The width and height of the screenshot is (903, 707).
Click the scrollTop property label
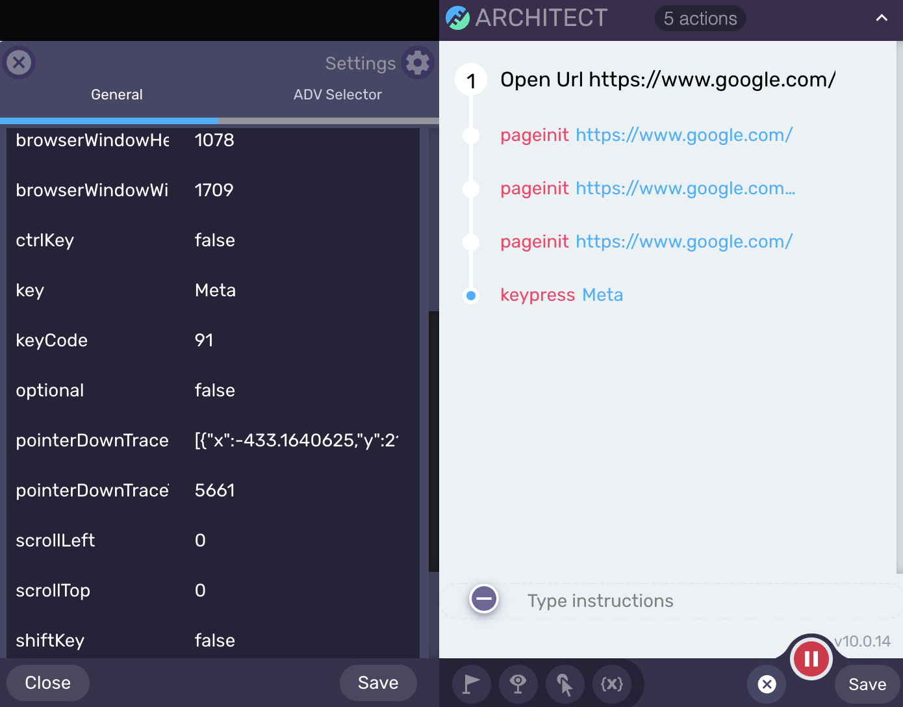53,591
